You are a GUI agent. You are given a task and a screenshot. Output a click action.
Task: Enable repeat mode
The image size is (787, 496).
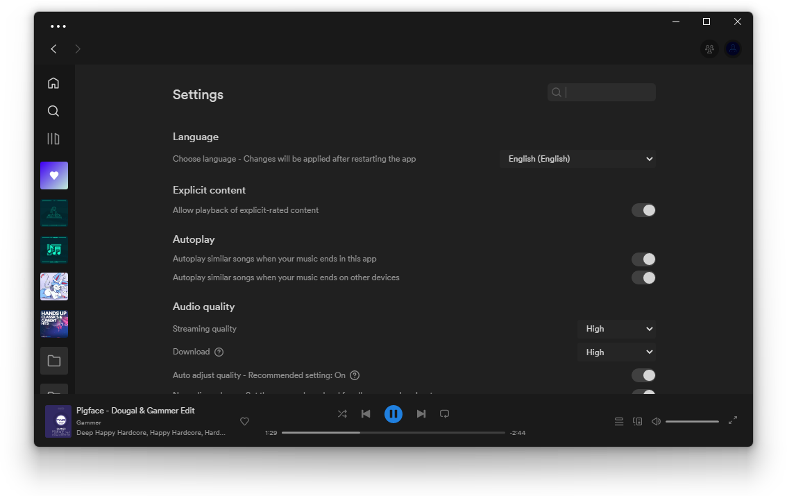click(445, 413)
